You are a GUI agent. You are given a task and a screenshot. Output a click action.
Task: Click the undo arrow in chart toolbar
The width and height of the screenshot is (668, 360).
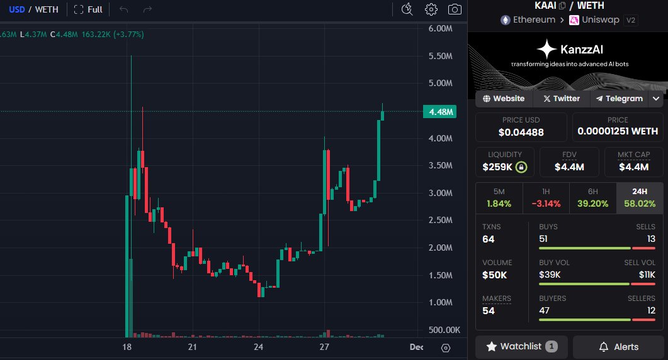123,9
